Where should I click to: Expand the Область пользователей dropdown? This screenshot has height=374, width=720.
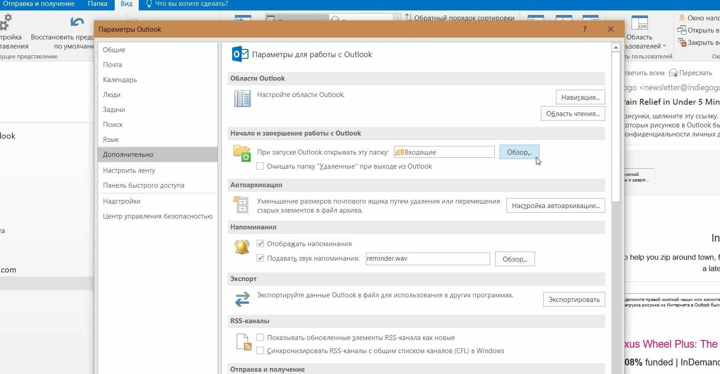point(664,46)
